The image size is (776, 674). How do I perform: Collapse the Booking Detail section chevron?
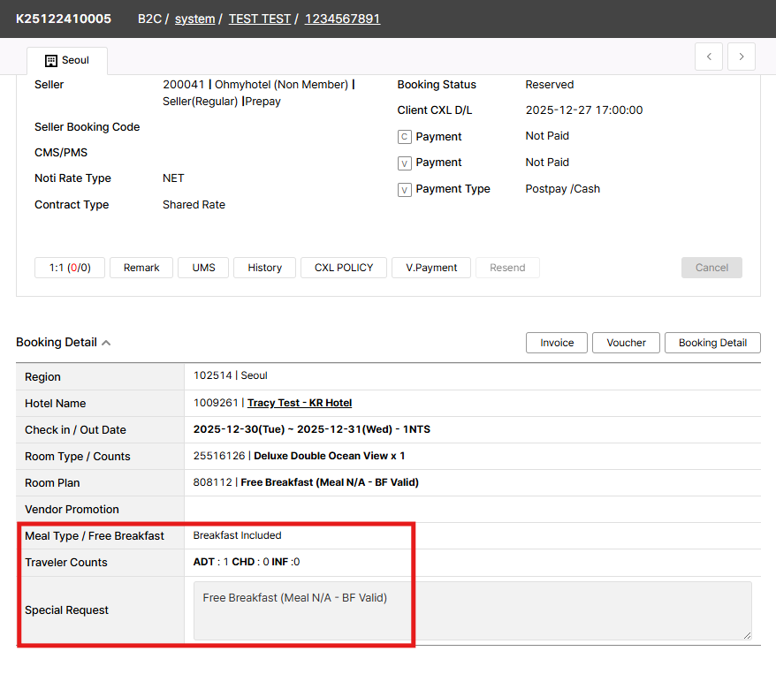point(106,343)
